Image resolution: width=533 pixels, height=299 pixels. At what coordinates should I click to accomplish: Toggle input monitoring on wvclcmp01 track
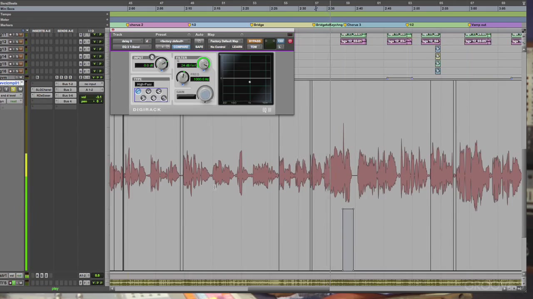coord(6,89)
